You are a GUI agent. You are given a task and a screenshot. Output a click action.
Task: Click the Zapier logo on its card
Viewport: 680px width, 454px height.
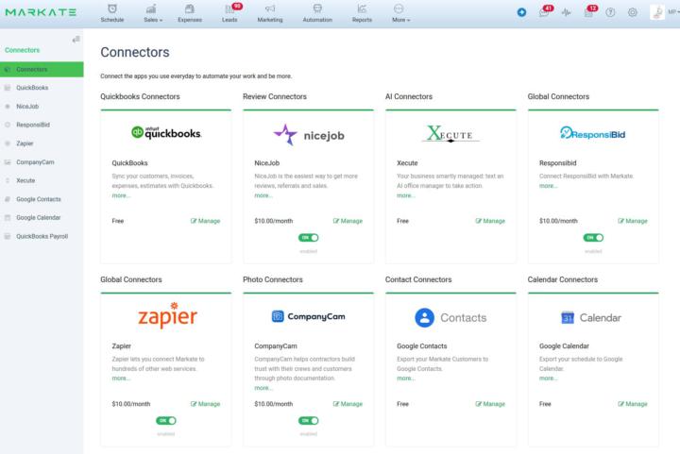click(167, 315)
